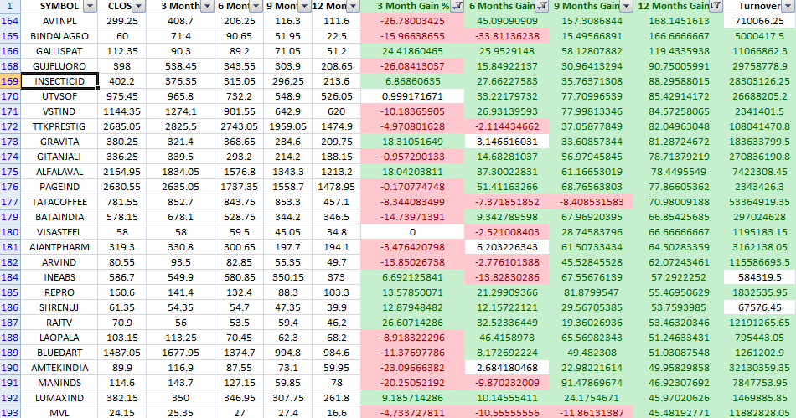Select row header 169

click(10, 81)
